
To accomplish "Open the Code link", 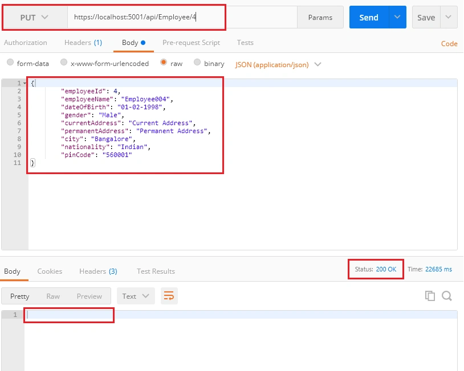I will pos(449,44).
